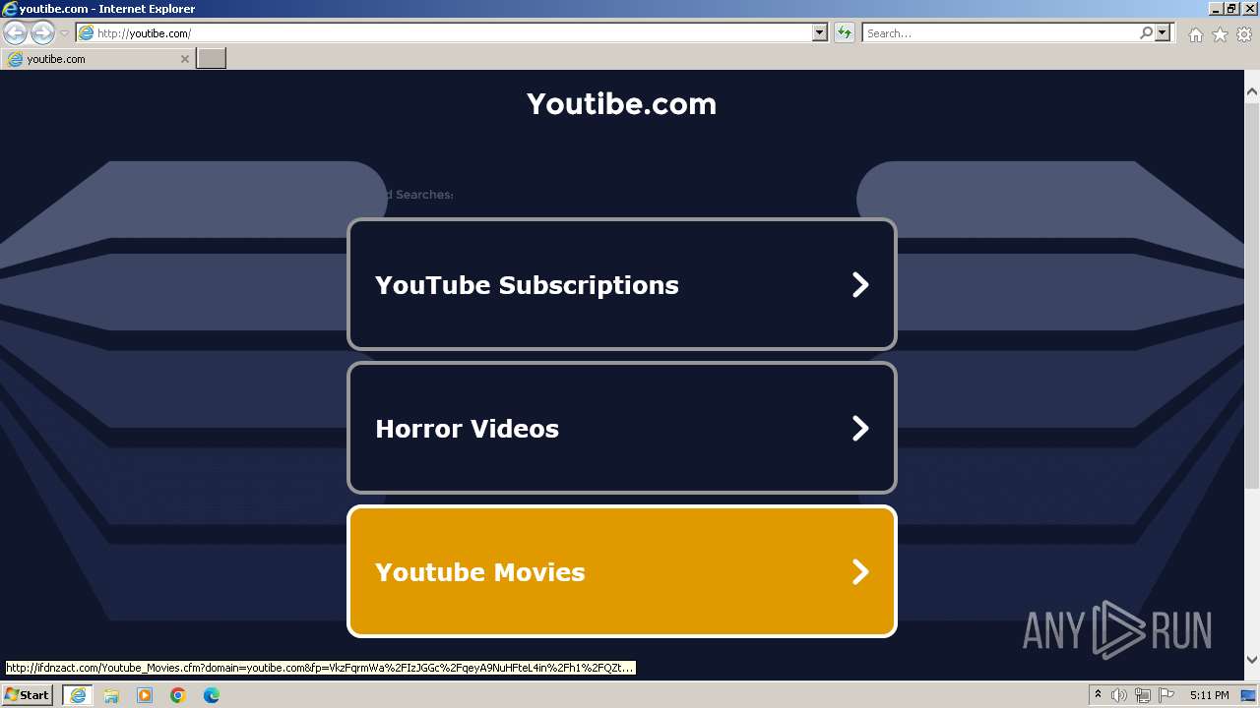Click the Youtibe.com page heading

coord(621,104)
